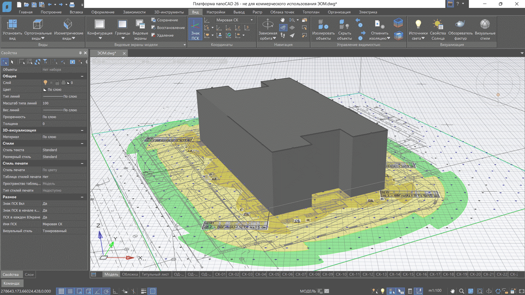
Task: Click Изолировать объекты icon
Action: (x=323, y=25)
